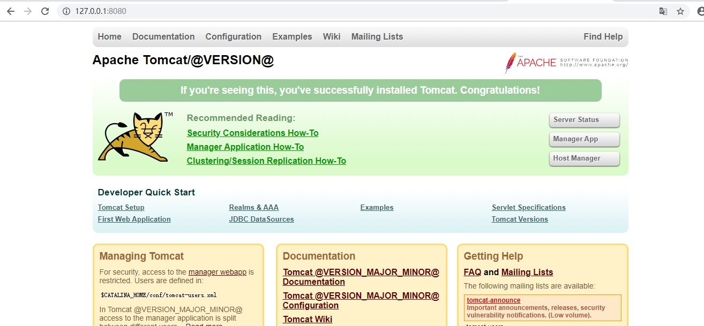Open the Tomcat Versions link
The image size is (704, 326).
(x=520, y=219)
